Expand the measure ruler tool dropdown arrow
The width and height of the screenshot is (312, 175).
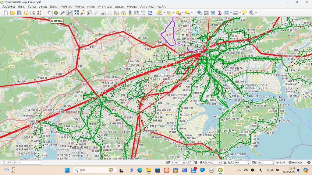(x=240, y=13)
